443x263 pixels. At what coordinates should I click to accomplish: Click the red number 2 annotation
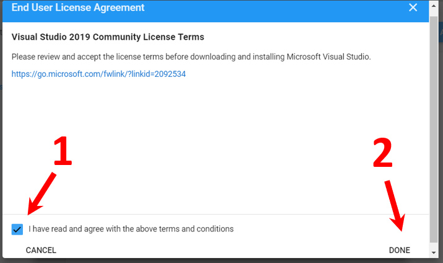pos(382,153)
